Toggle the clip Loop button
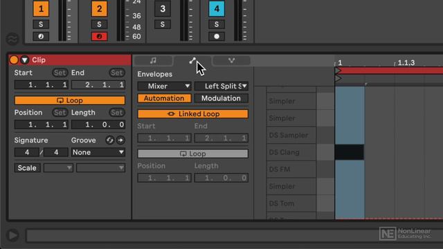443x249 pixels. 70,100
